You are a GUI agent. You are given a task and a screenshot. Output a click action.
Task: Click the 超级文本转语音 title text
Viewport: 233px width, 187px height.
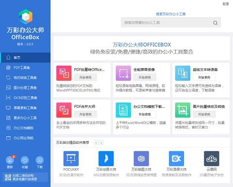pyautogui.click(x=205, y=70)
